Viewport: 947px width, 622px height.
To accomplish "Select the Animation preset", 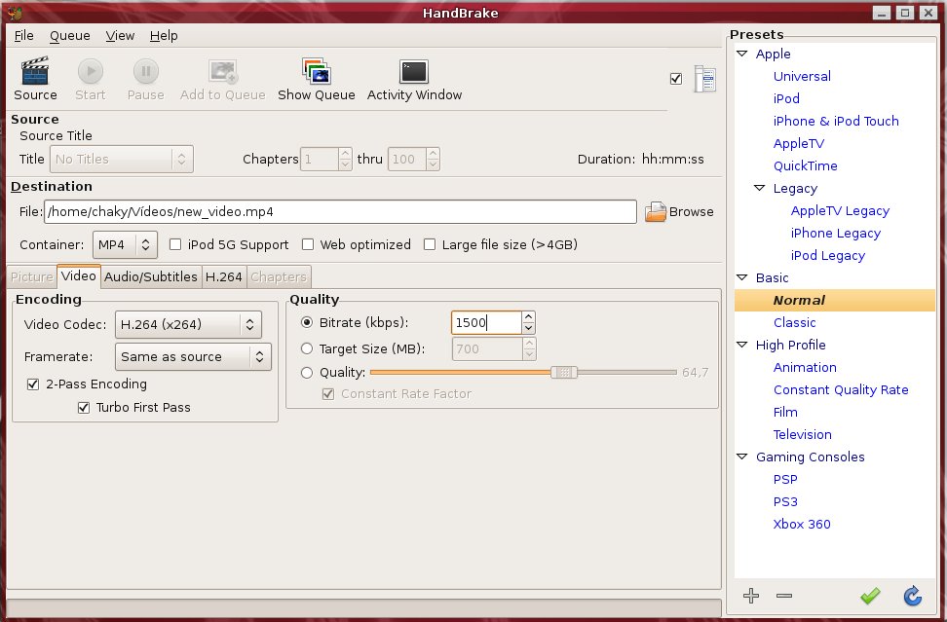I will tap(805, 367).
